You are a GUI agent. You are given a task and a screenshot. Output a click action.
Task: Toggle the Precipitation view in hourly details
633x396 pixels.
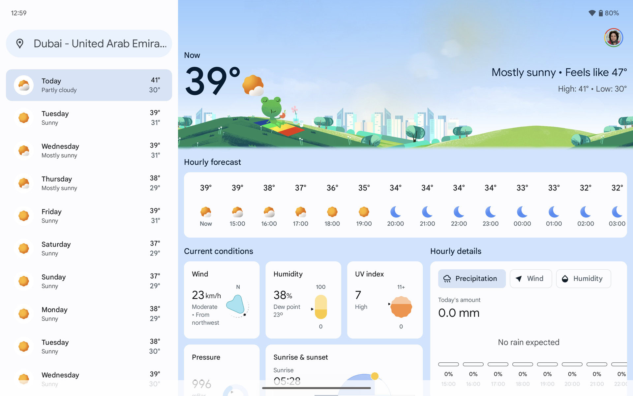point(471,278)
